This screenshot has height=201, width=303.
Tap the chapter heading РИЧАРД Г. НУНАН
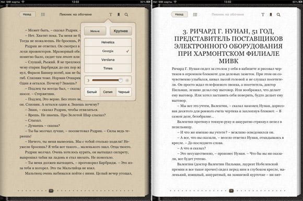pyautogui.click(x=228, y=46)
